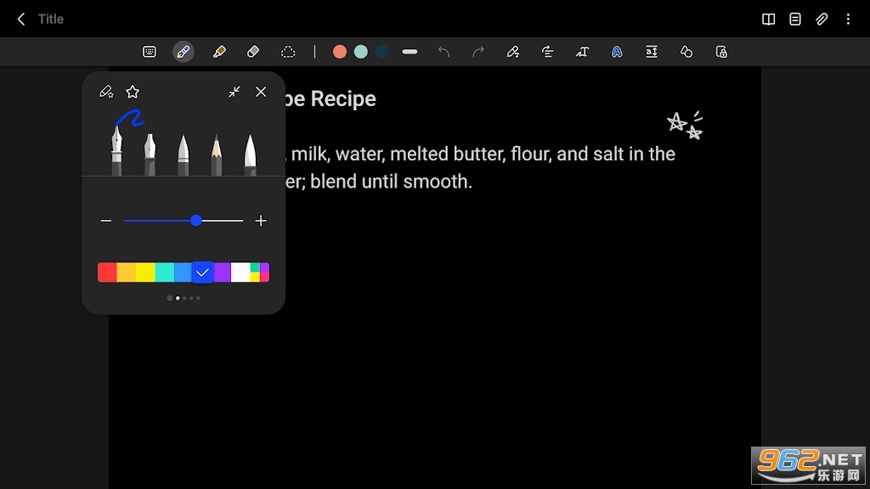Minimize the pen settings panel
The height and width of the screenshot is (489, 870).
pyautogui.click(x=234, y=92)
